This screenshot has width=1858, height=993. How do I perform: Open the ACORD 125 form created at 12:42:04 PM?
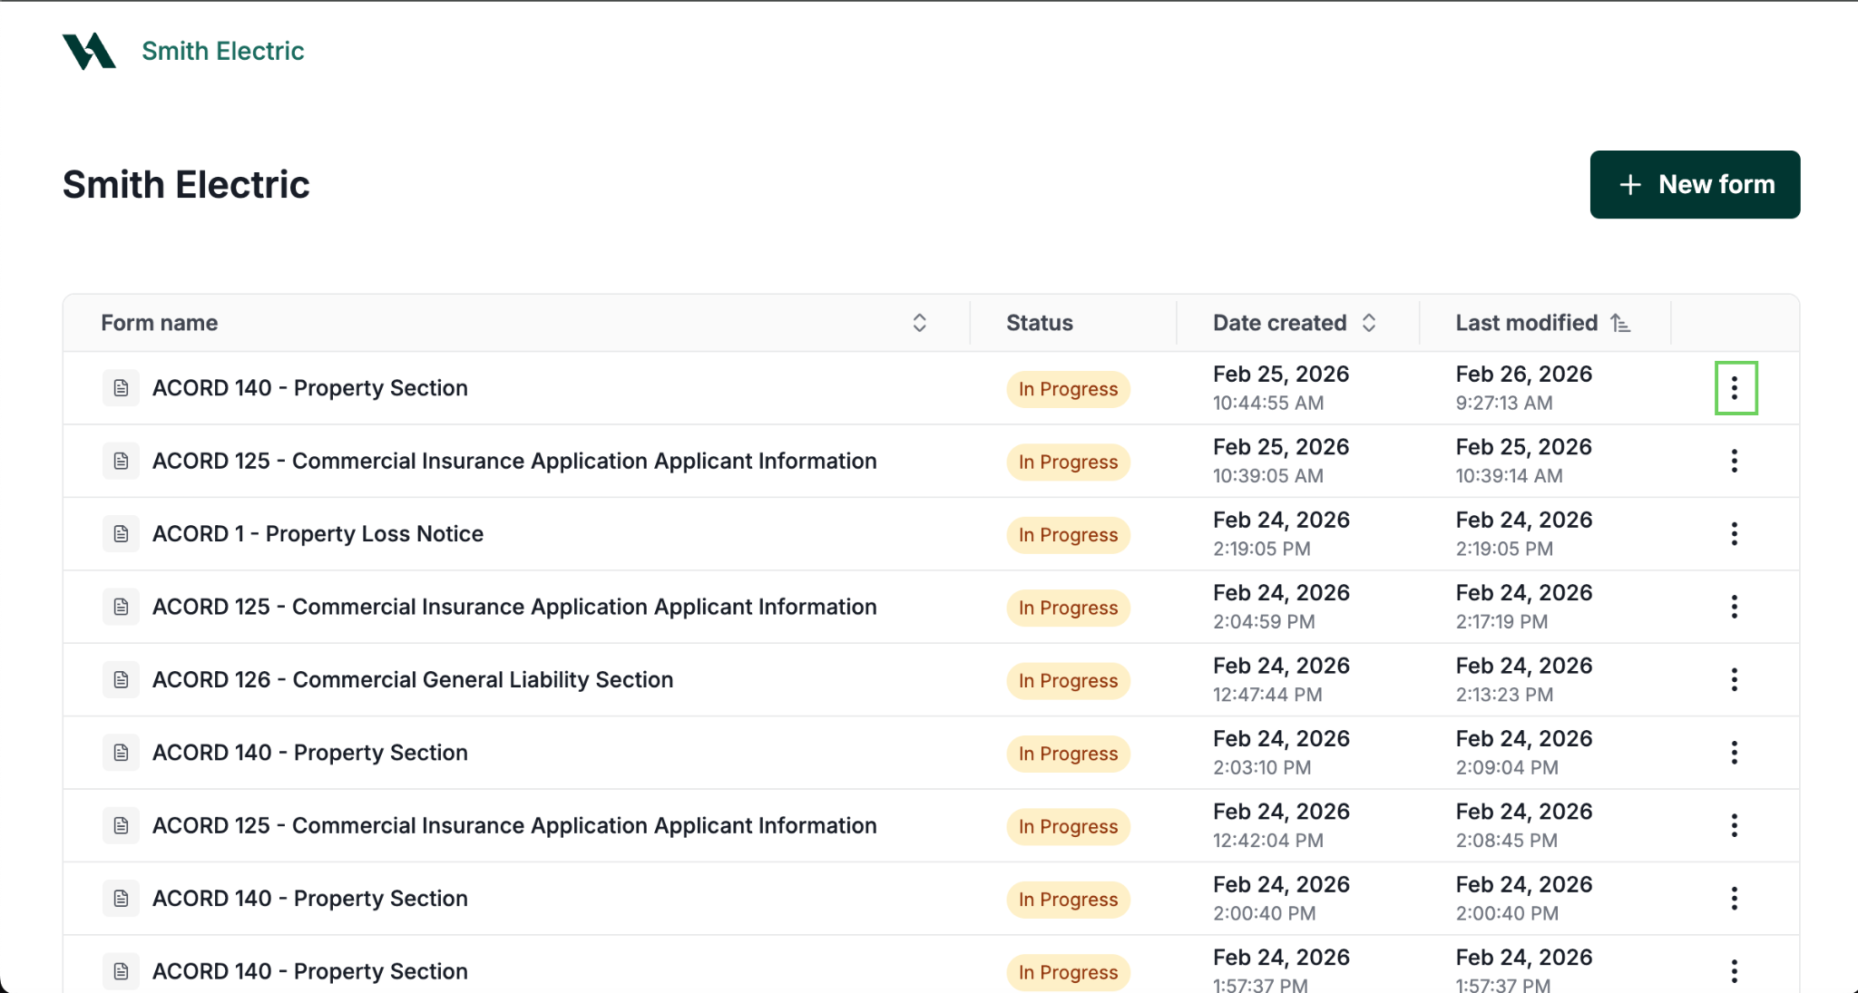click(x=514, y=825)
